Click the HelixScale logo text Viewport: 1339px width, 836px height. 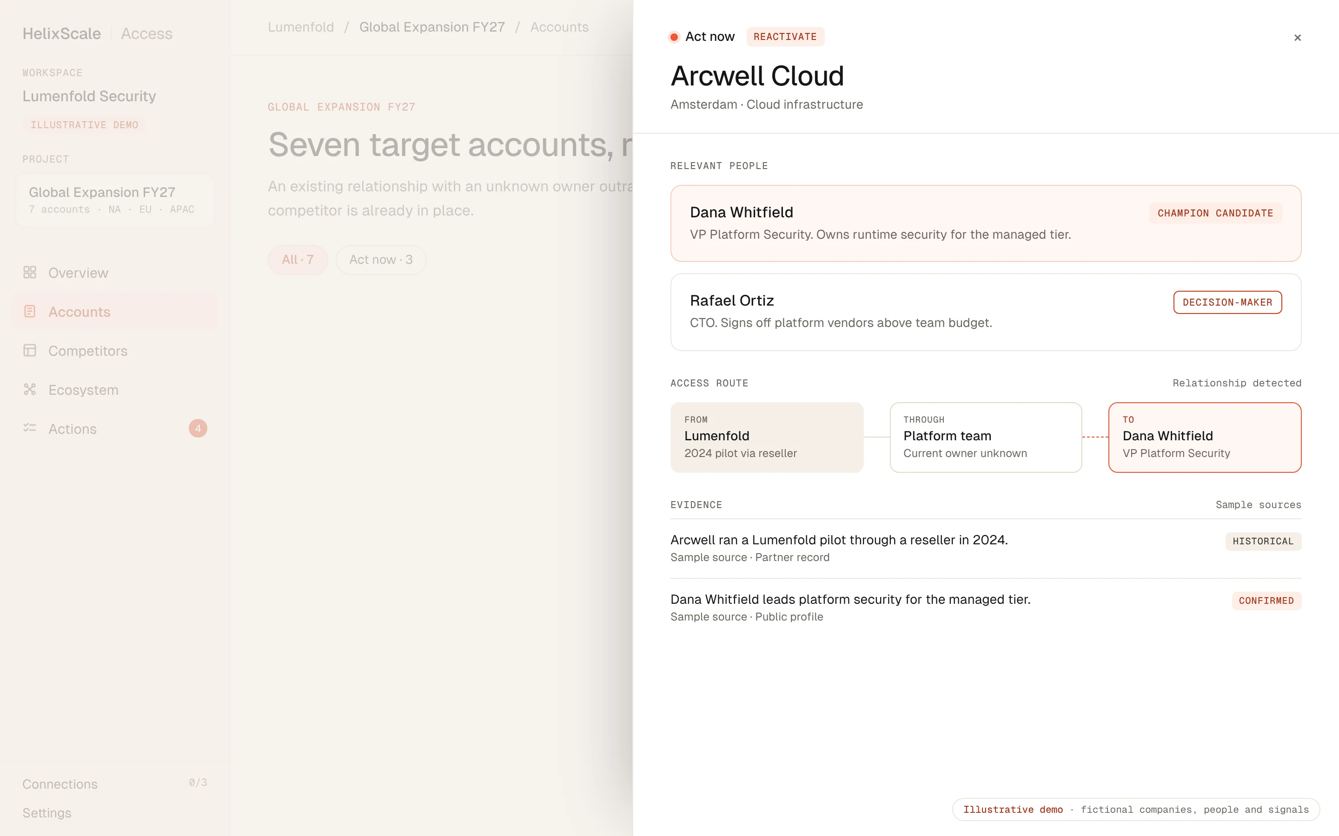click(61, 34)
